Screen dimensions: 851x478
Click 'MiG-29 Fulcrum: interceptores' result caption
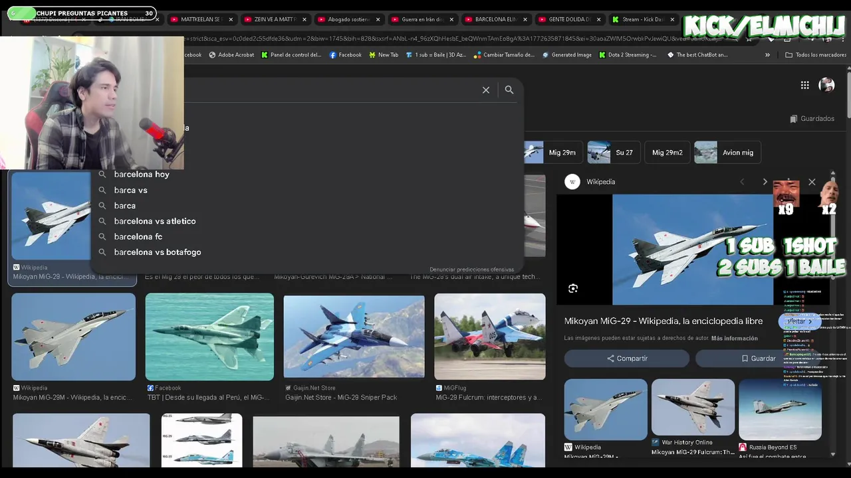pos(488,398)
